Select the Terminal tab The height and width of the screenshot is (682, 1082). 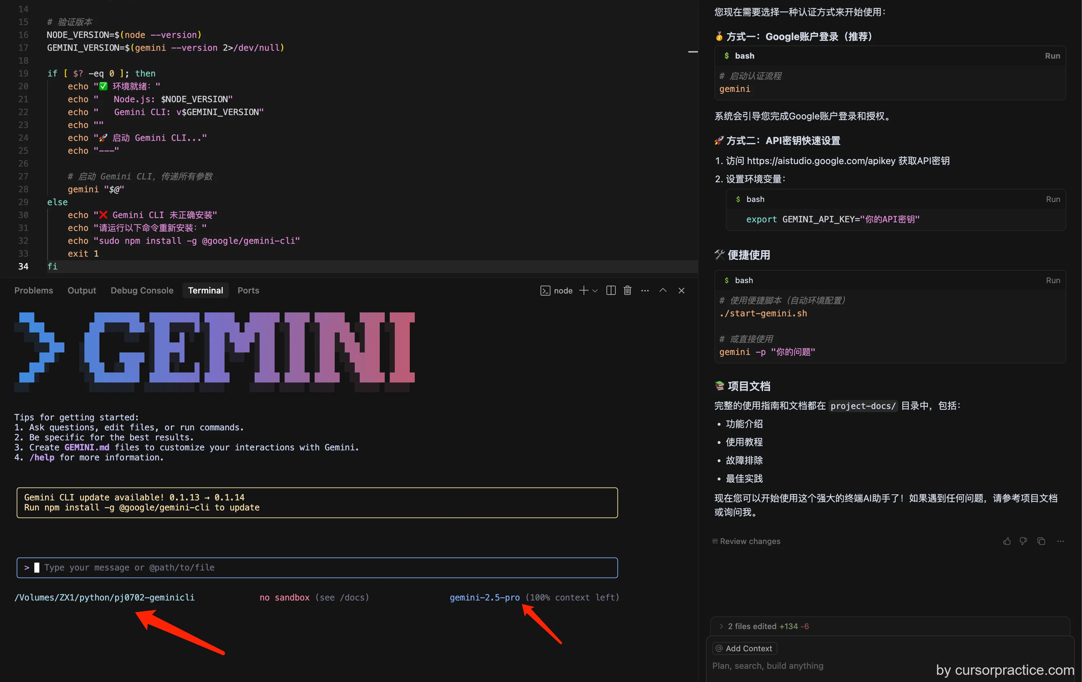click(205, 290)
